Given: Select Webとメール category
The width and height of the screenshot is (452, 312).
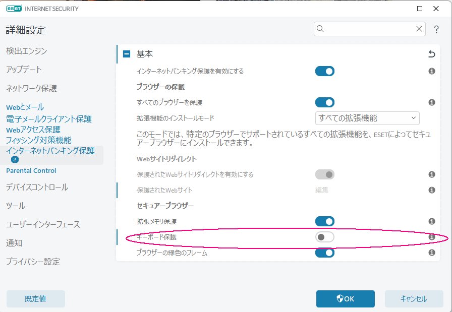Looking at the screenshot, I should [x=25, y=107].
